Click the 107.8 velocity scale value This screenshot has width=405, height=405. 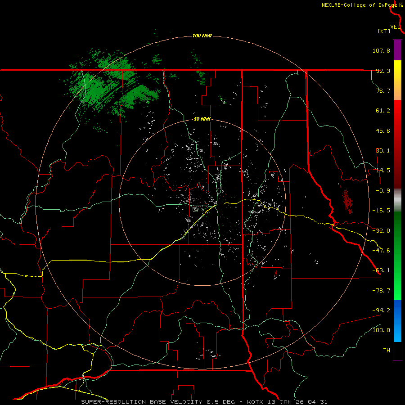click(381, 50)
